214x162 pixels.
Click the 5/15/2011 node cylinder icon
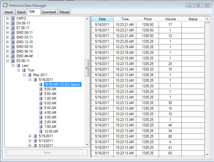(35, 136)
